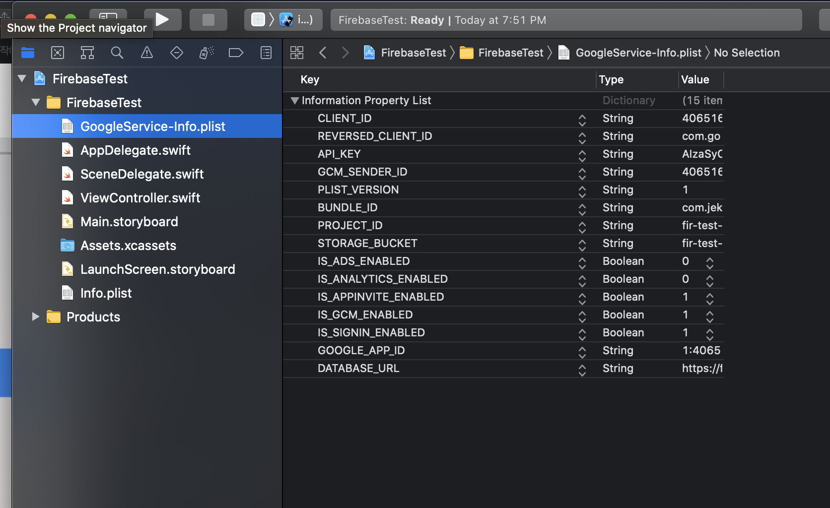Click the Stop button in toolbar

coord(208,20)
